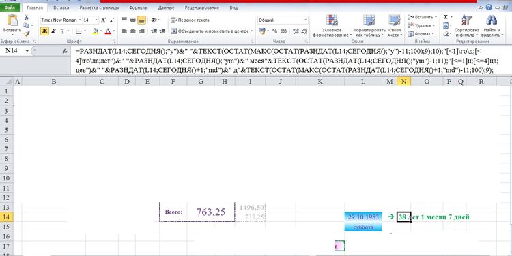
Task: Switch to the Формулы ribbon tab
Action: (138, 7)
